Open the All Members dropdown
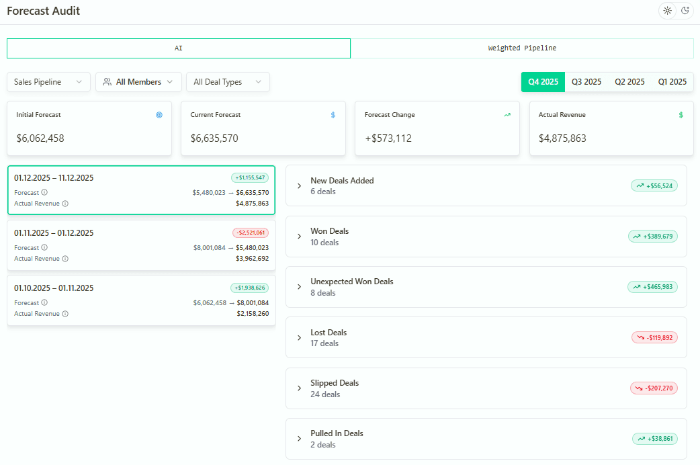 click(x=138, y=81)
